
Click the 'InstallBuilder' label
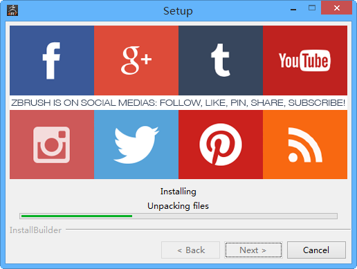coord(35,230)
